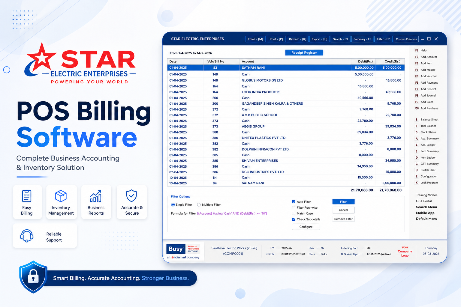This screenshot has width=461, height=307.
Task: Click the E Configuration key icon
Action: [417, 177]
